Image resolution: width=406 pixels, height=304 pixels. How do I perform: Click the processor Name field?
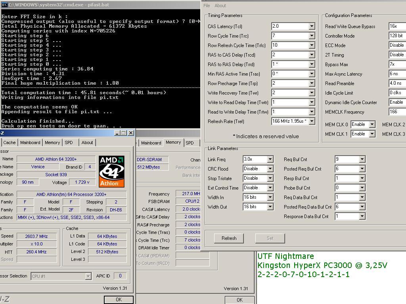56,159
